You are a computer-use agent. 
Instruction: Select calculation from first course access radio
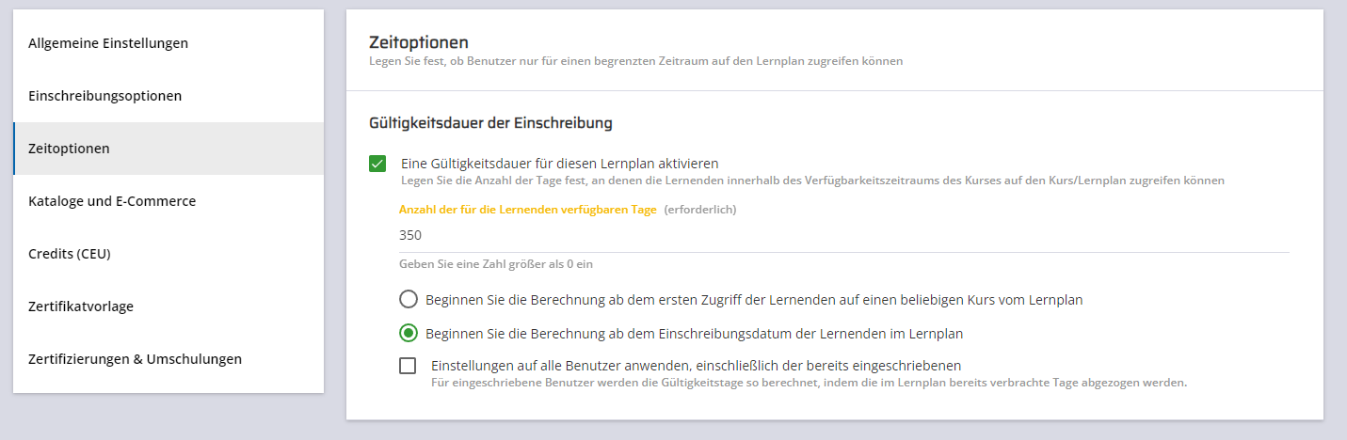409,300
